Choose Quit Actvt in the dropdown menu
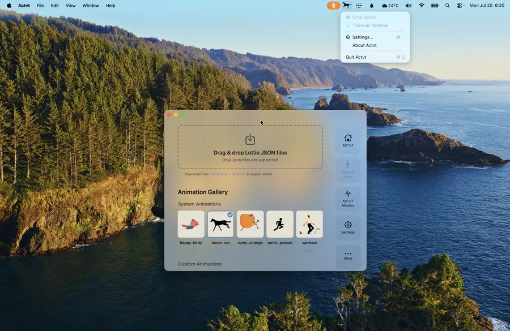The height and width of the screenshot is (331, 510). coord(375,57)
